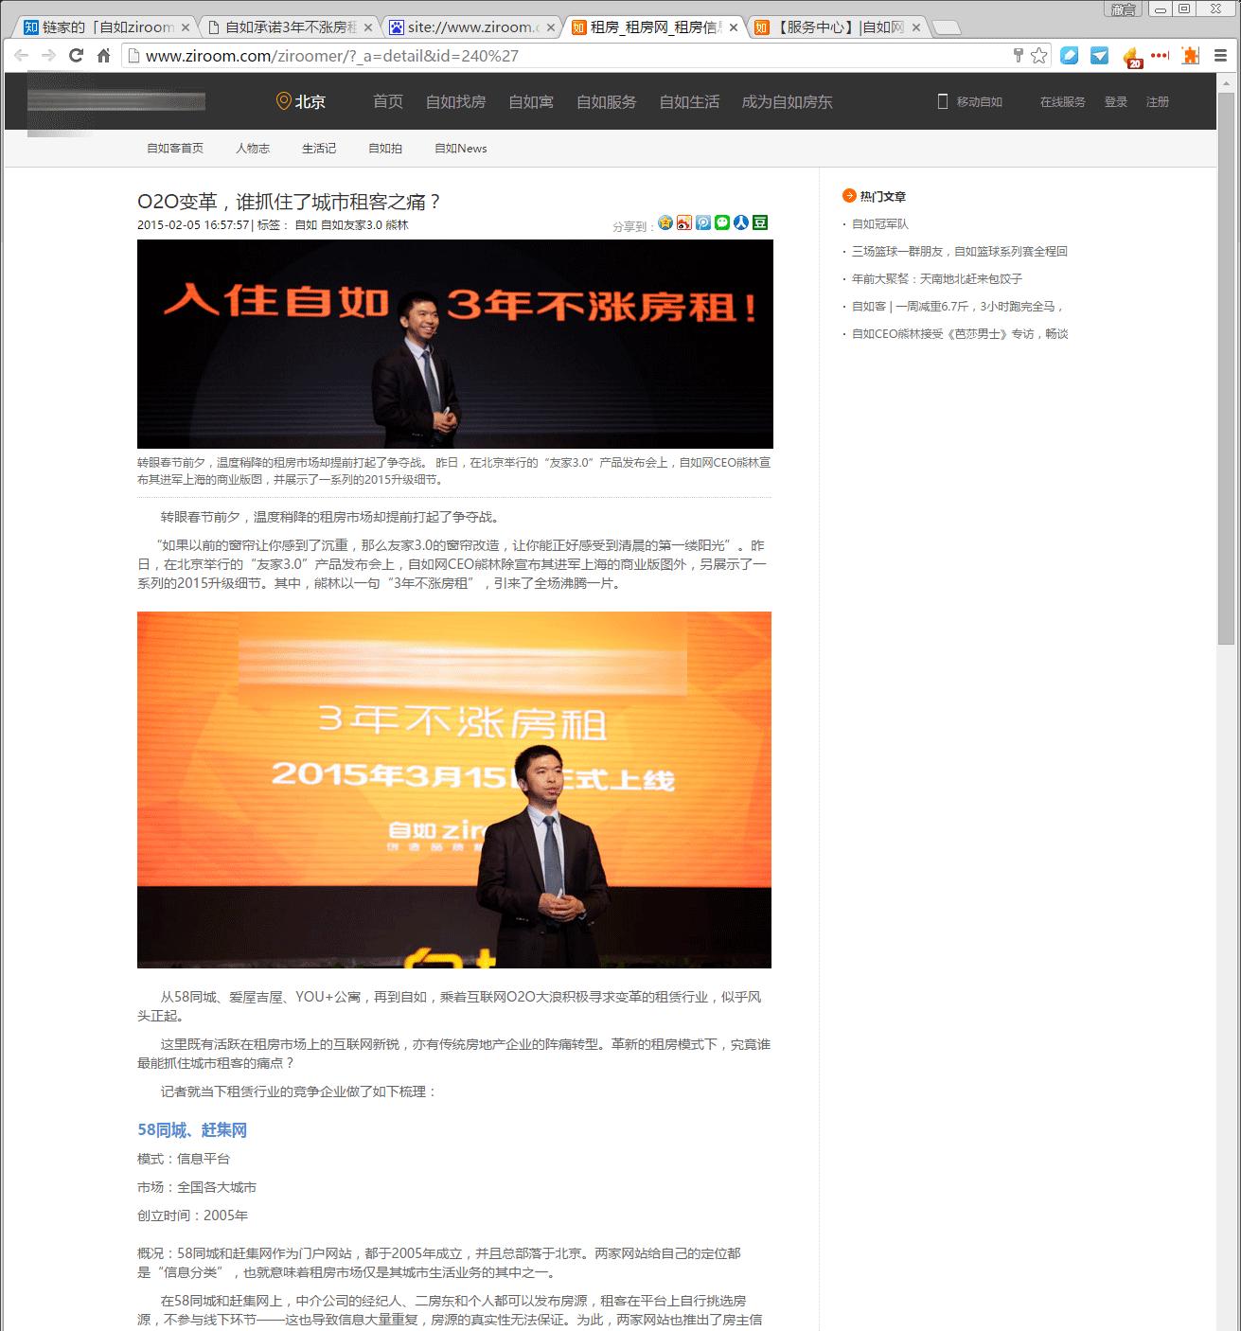
Task: Change city via 北京 location selector
Action: [x=301, y=101]
